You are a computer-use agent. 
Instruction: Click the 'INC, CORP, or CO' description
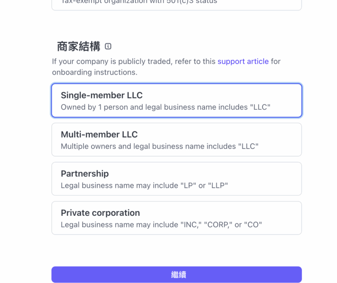[x=161, y=225]
